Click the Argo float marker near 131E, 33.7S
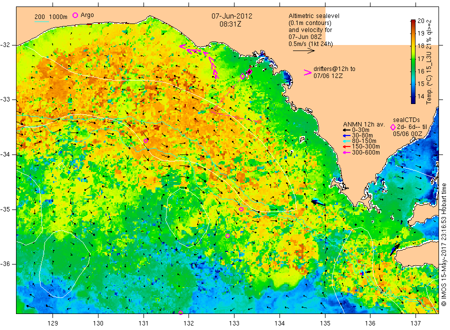Viewport: 450px width, 330px height. point(146,140)
